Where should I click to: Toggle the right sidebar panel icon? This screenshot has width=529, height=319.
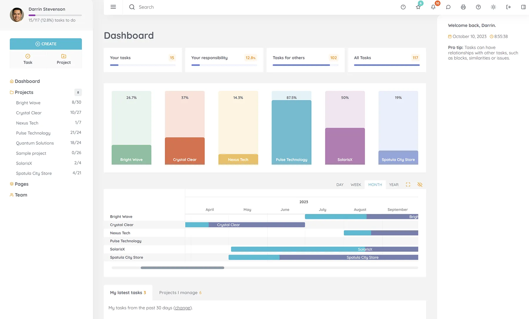523,7
